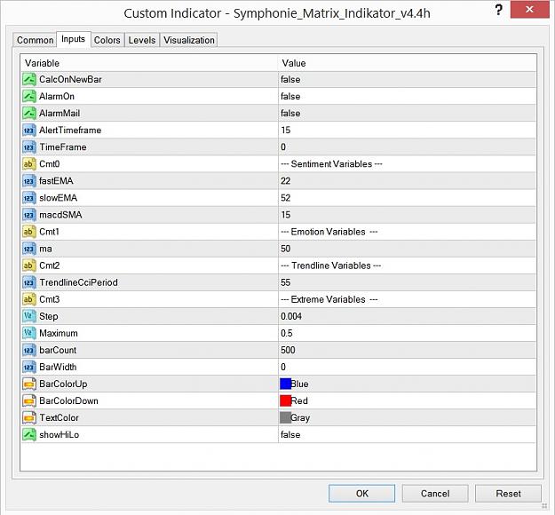Screen dimensions: 555x515
Task: Click the Emotion Variables text value
Action: pos(329,232)
